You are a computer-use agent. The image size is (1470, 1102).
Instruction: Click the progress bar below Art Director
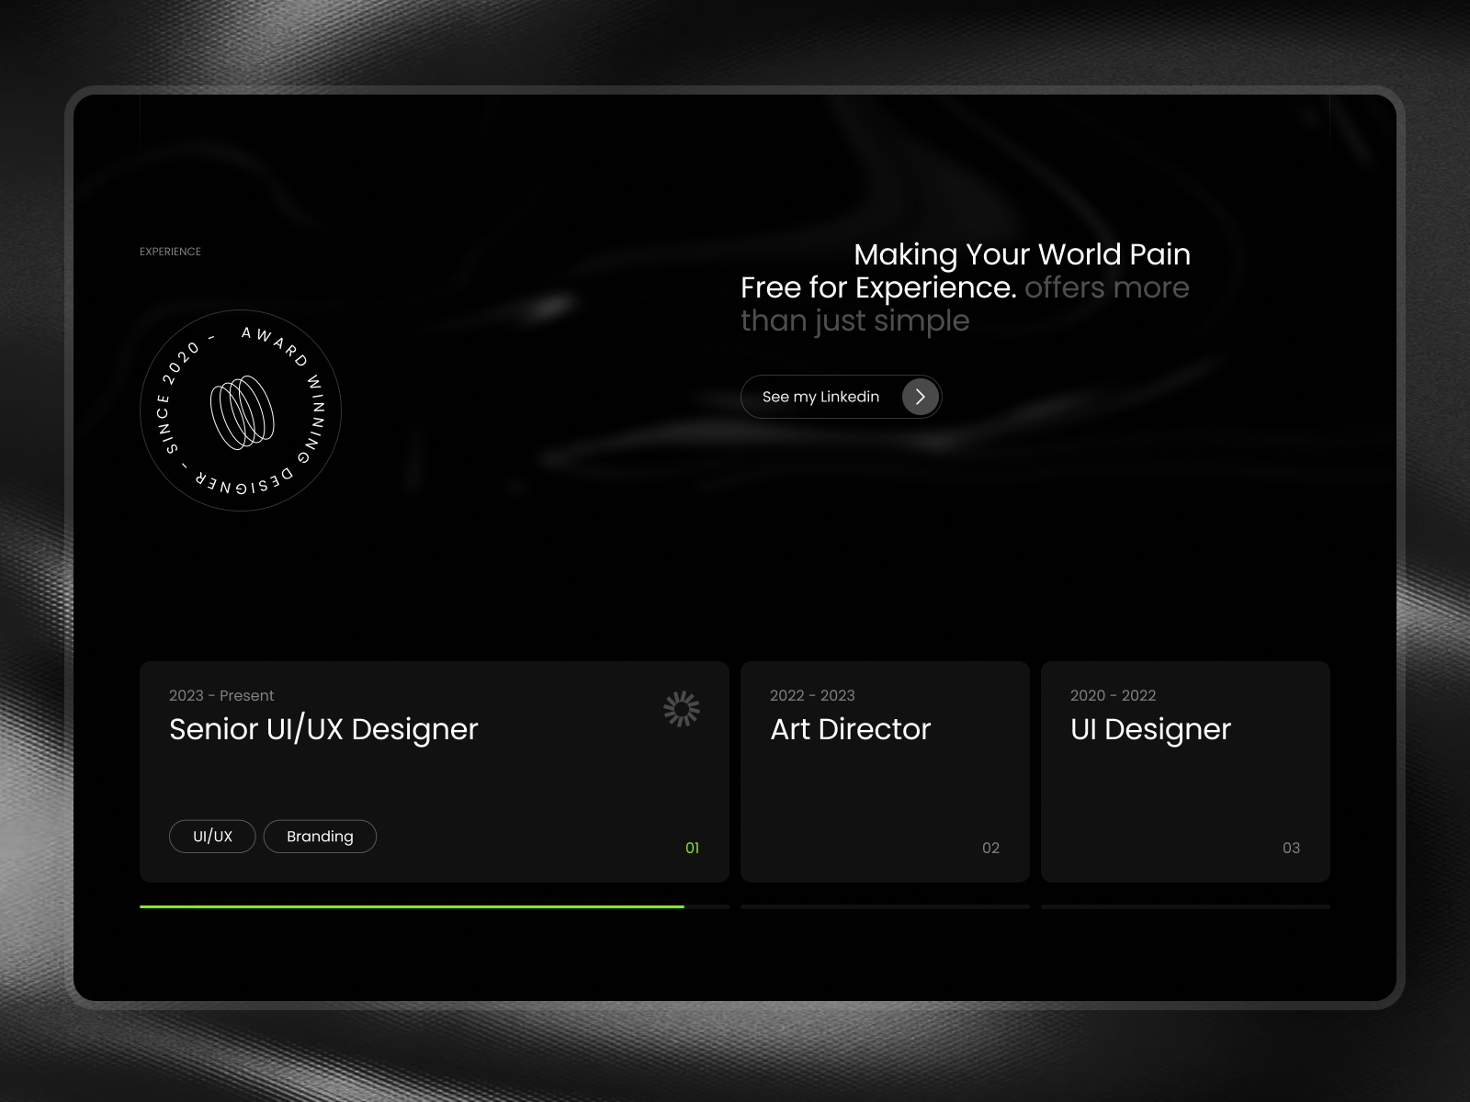point(884,906)
